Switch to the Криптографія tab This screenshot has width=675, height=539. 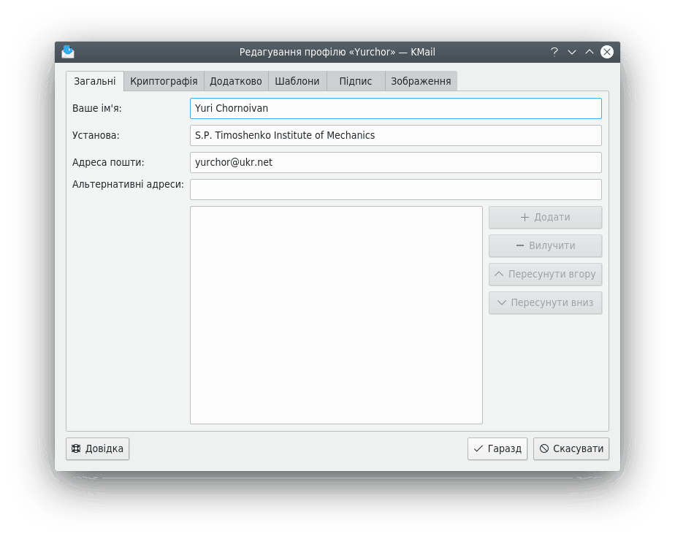[x=164, y=81]
